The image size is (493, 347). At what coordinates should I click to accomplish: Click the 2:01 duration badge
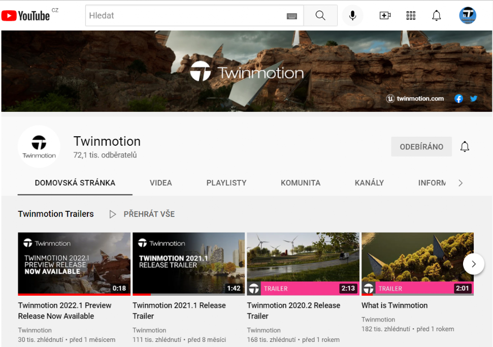point(462,288)
